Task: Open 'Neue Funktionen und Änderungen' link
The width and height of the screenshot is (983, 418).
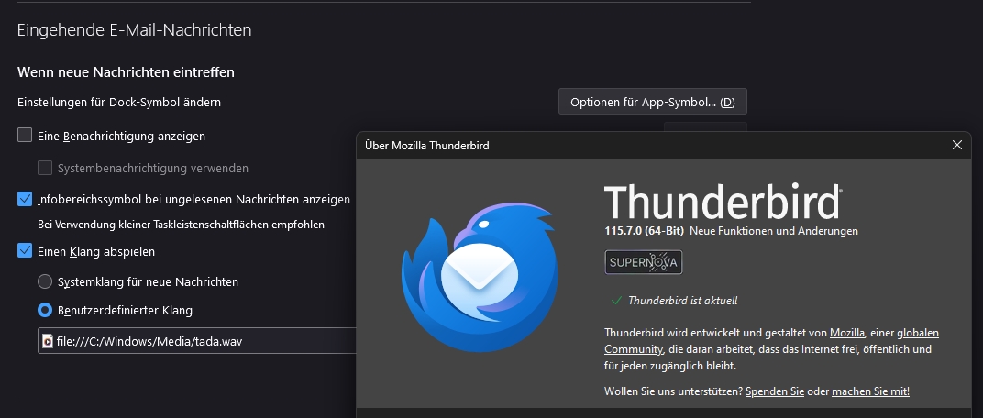Action: 774,231
